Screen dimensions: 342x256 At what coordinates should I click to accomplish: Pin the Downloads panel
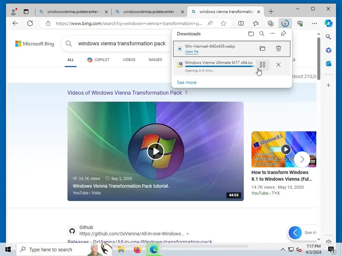pos(283,34)
